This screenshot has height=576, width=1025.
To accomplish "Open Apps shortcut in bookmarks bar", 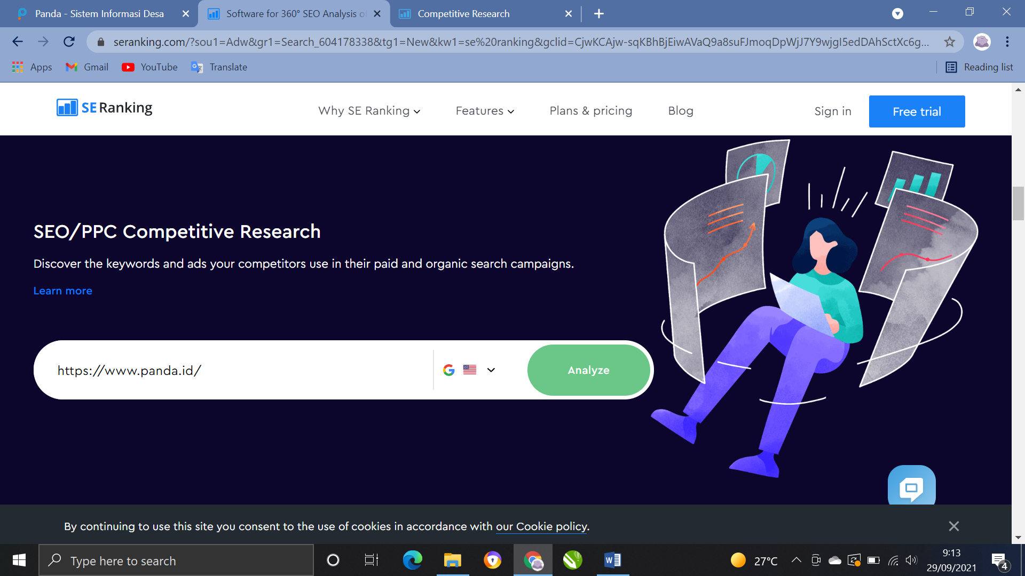I will pos(32,67).
